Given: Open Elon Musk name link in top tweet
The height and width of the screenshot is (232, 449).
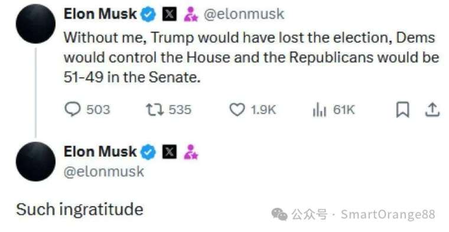Looking at the screenshot, I should [100, 14].
